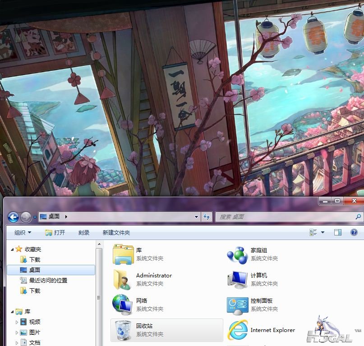Select the second 下载 item above 库
This screenshot has height=346, width=364.
pos(30,291)
